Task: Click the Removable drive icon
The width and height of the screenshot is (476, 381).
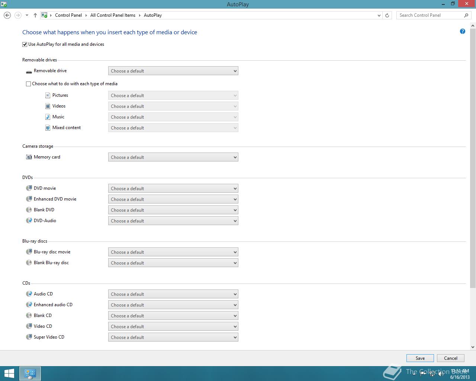Action: (29, 71)
